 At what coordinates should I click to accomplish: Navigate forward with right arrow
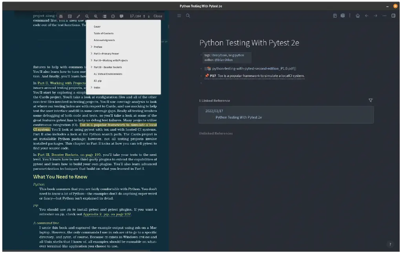375,16
